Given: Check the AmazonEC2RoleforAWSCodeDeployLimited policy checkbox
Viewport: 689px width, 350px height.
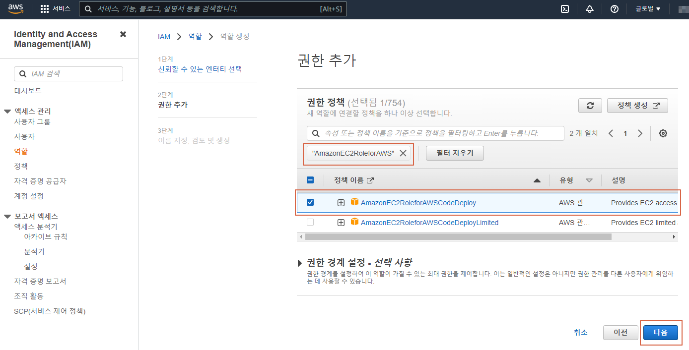Looking at the screenshot, I should (310, 222).
